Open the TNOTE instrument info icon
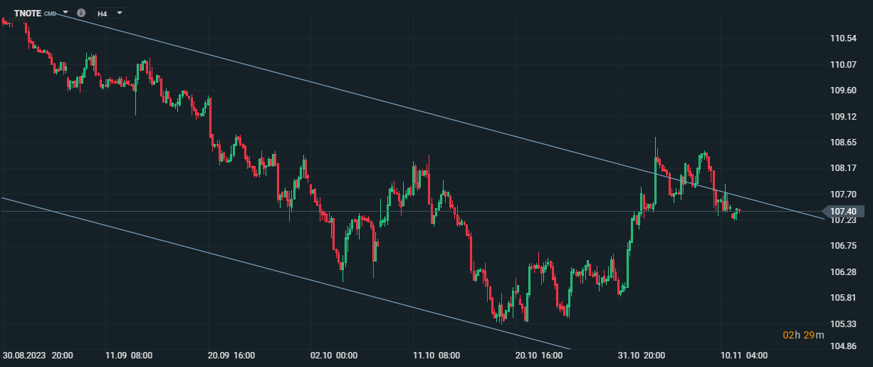Viewport: 873px width, 367px height. click(80, 13)
